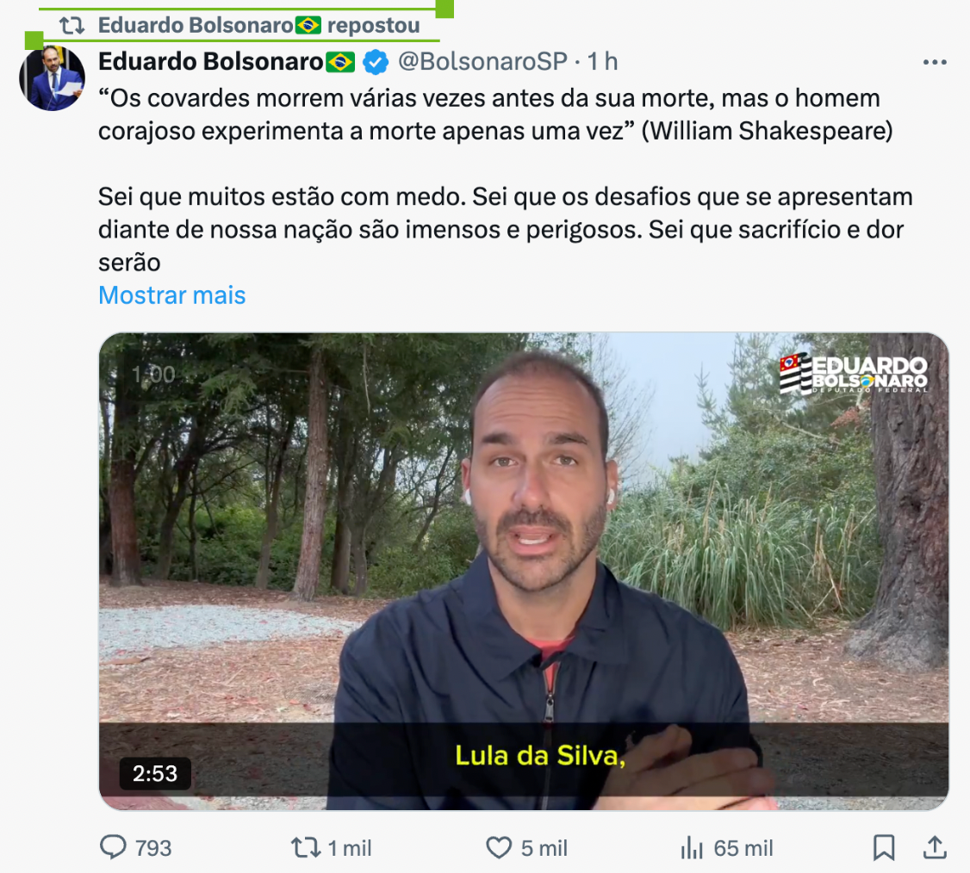970x873 pixels.
Task: Click the 65 mil views count
Action: click(x=743, y=848)
